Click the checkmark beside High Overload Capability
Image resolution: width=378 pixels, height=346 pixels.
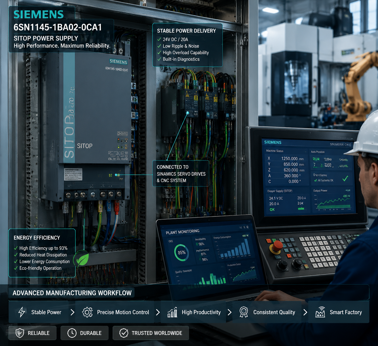click(x=159, y=53)
